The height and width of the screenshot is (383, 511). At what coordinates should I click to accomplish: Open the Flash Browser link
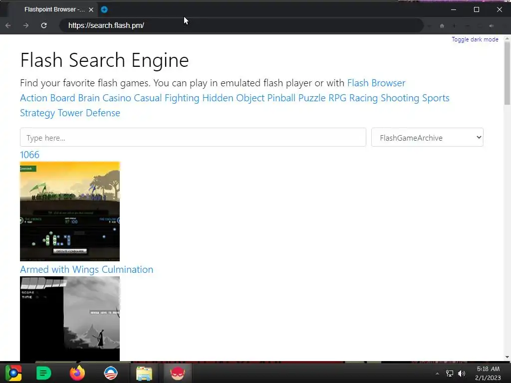click(376, 83)
